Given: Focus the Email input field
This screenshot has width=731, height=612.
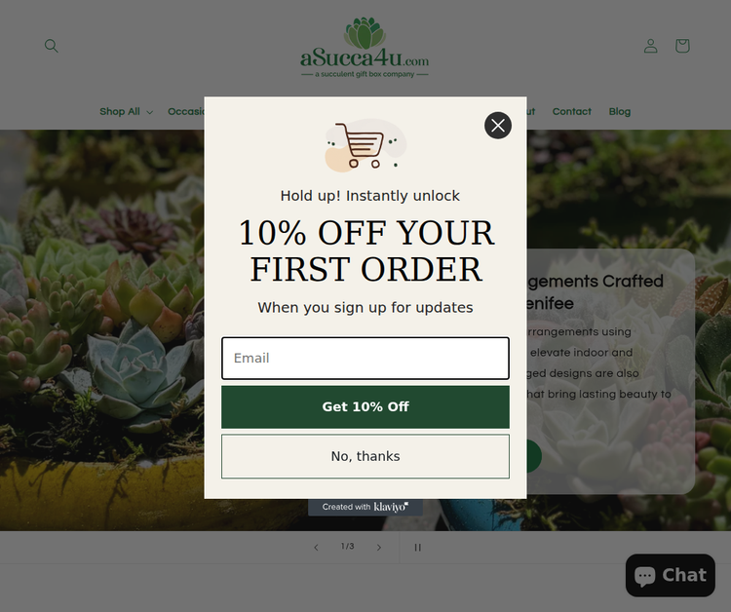Looking at the screenshot, I should (x=365, y=359).
